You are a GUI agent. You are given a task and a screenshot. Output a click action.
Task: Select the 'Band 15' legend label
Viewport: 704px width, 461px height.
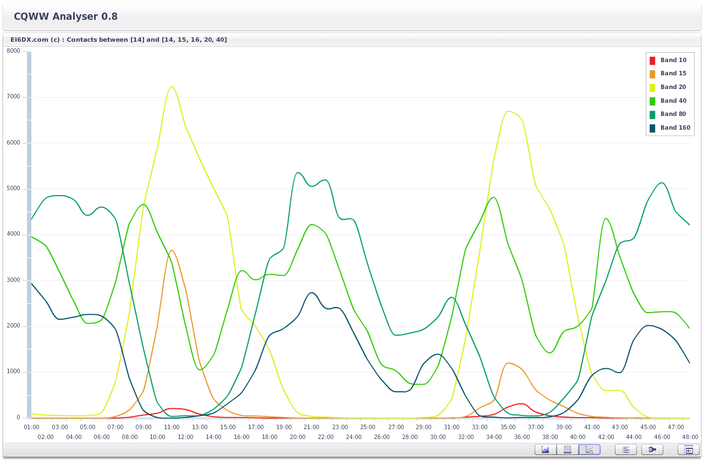(x=673, y=74)
